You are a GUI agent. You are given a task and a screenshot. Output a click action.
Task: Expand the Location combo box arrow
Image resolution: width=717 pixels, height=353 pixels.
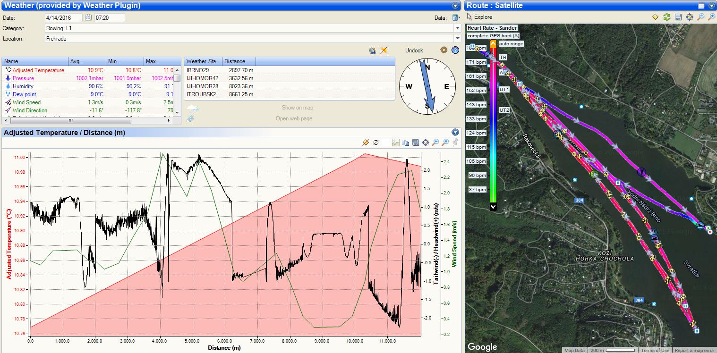pyautogui.click(x=457, y=39)
